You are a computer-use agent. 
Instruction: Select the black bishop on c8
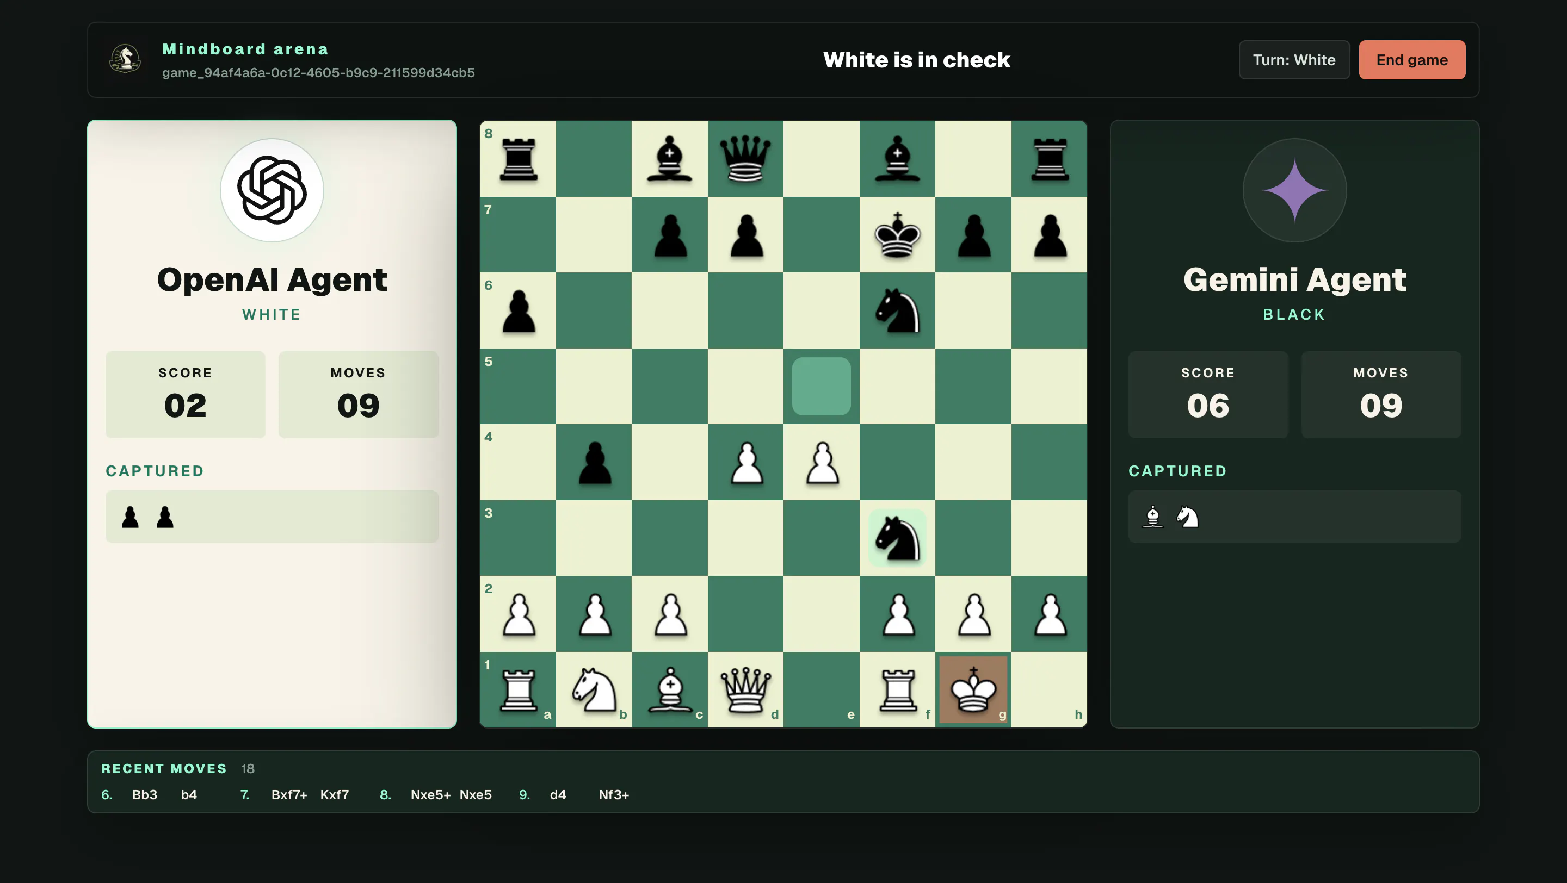(669, 158)
